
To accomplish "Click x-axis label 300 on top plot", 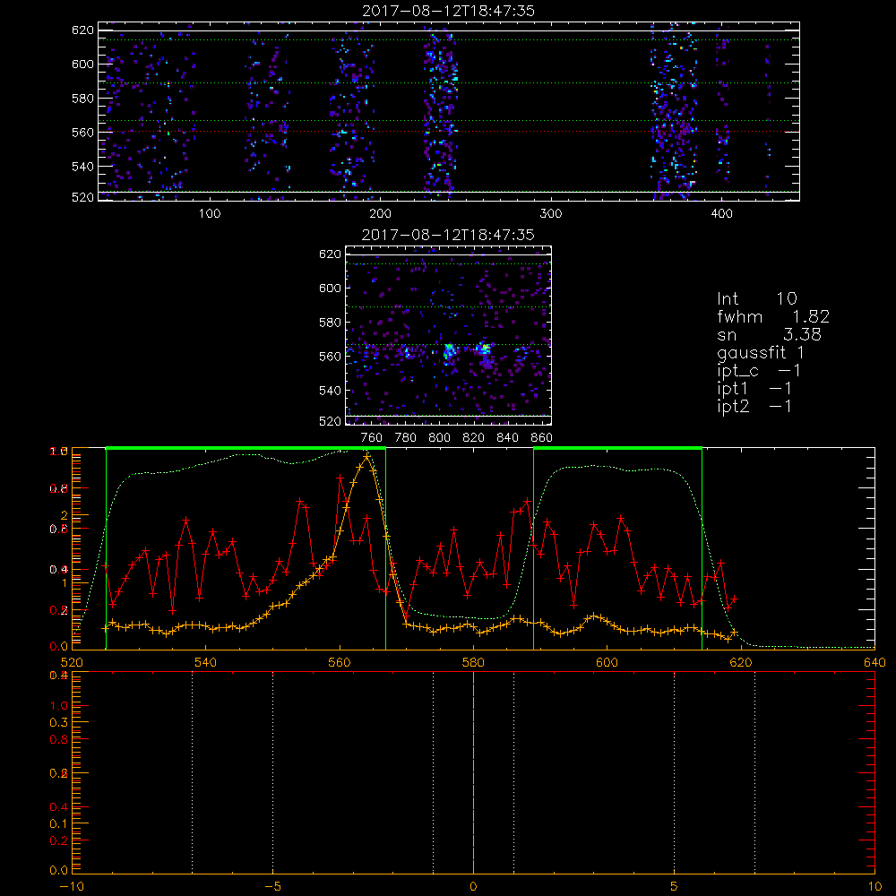I will pyautogui.click(x=551, y=214).
